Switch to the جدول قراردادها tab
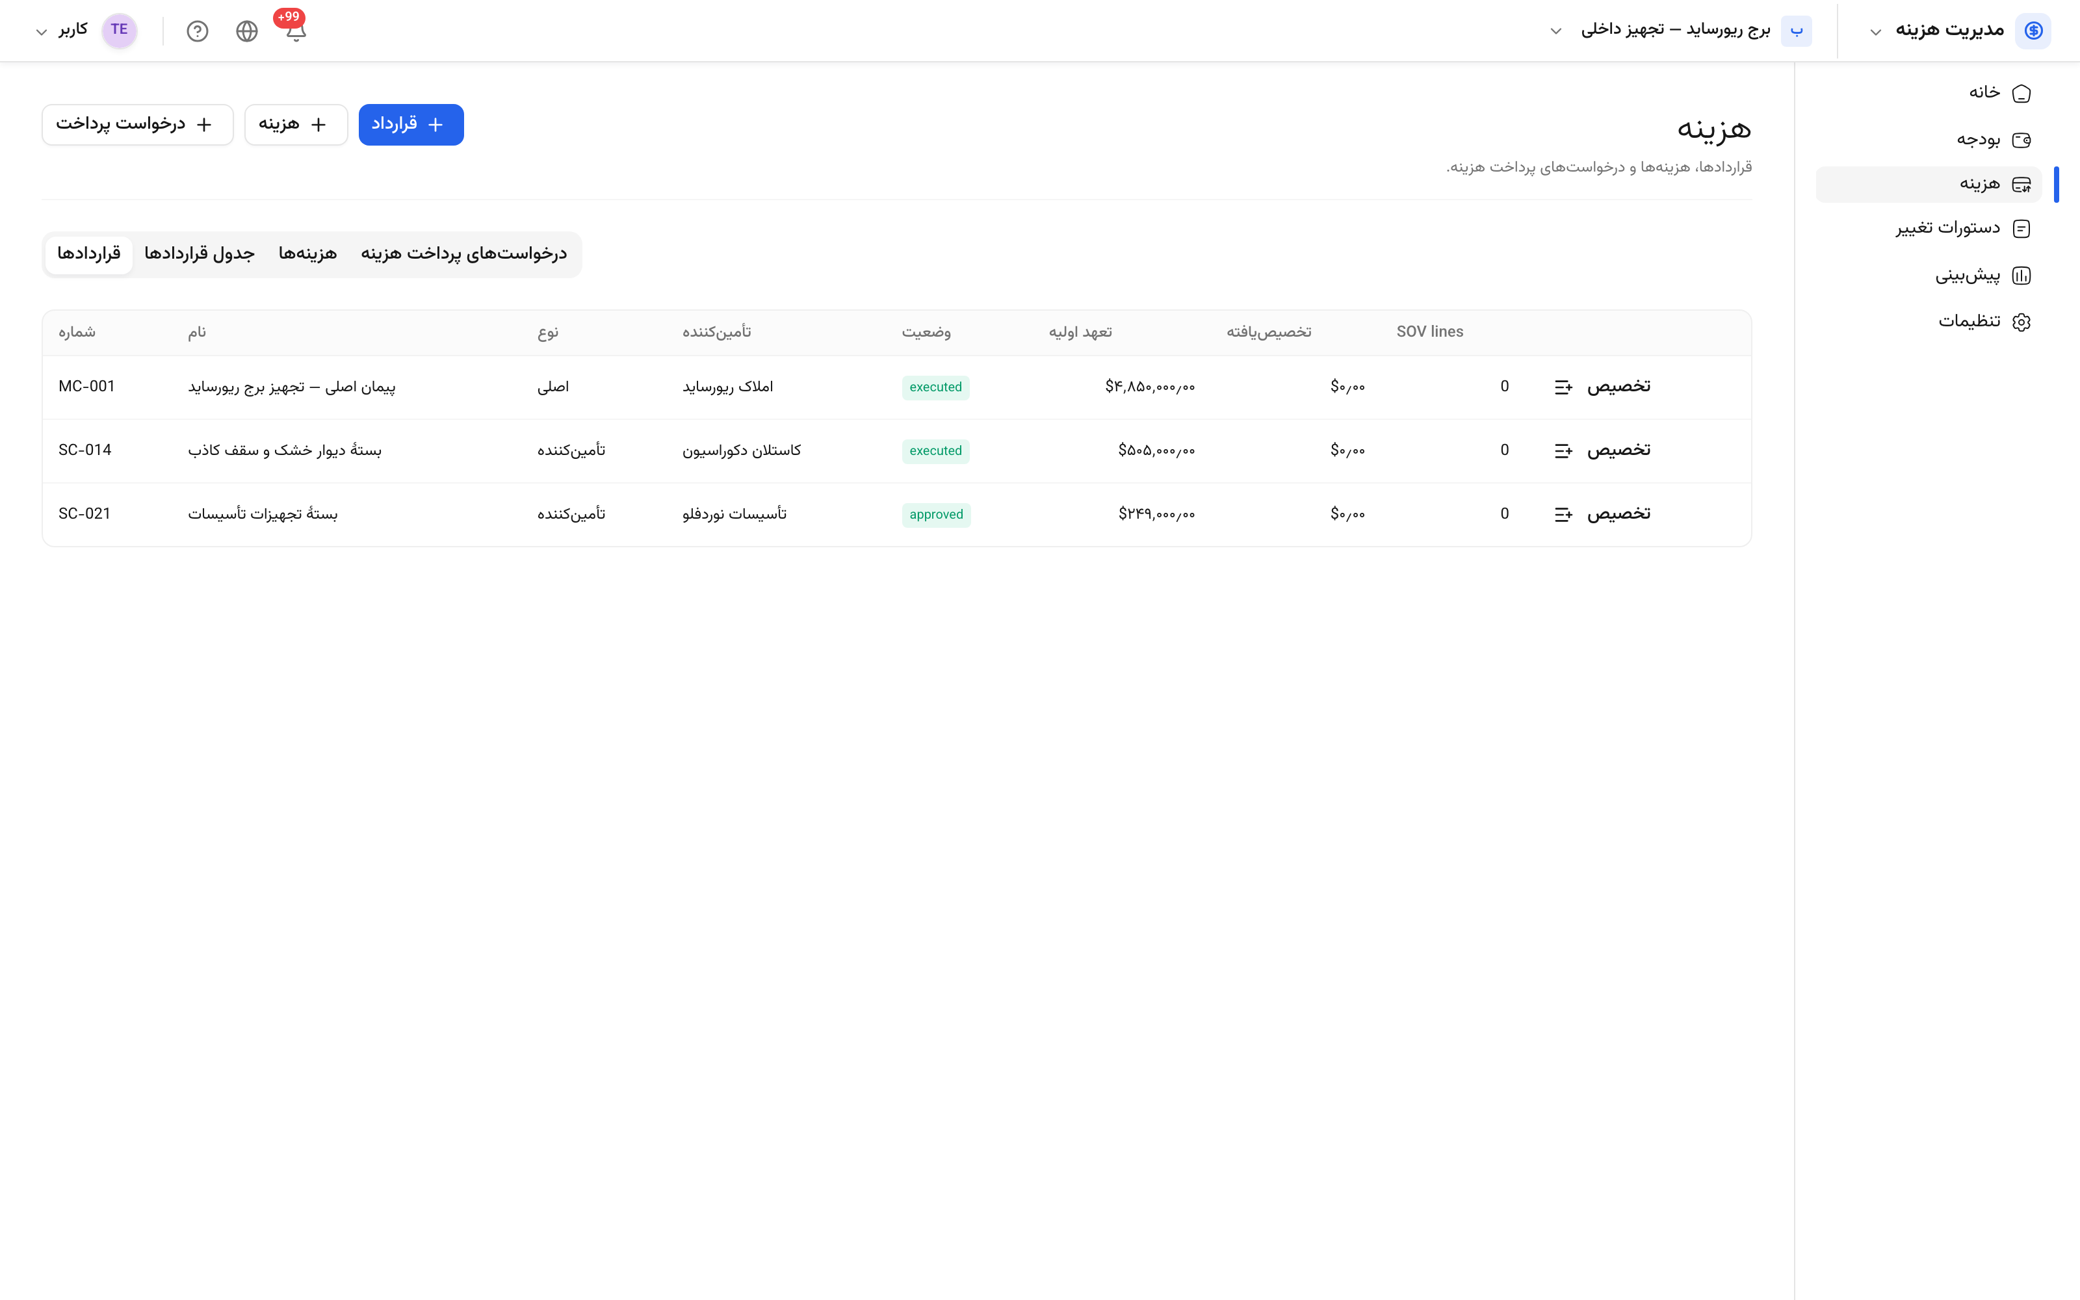The height and width of the screenshot is (1300, 2080). point(200,255)
